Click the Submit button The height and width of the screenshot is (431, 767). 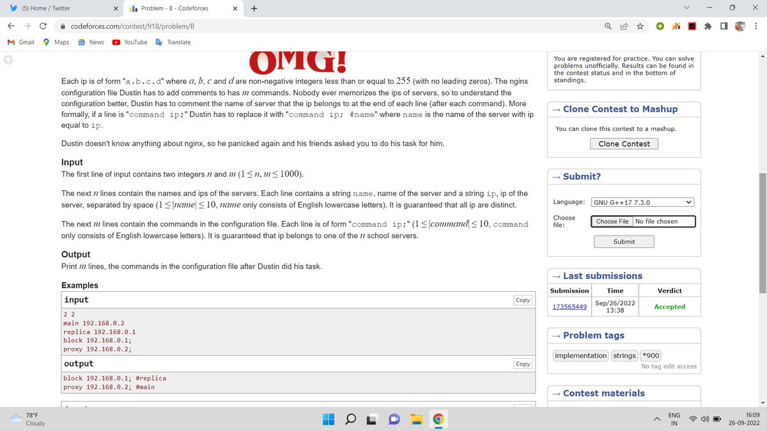point(624,241)
